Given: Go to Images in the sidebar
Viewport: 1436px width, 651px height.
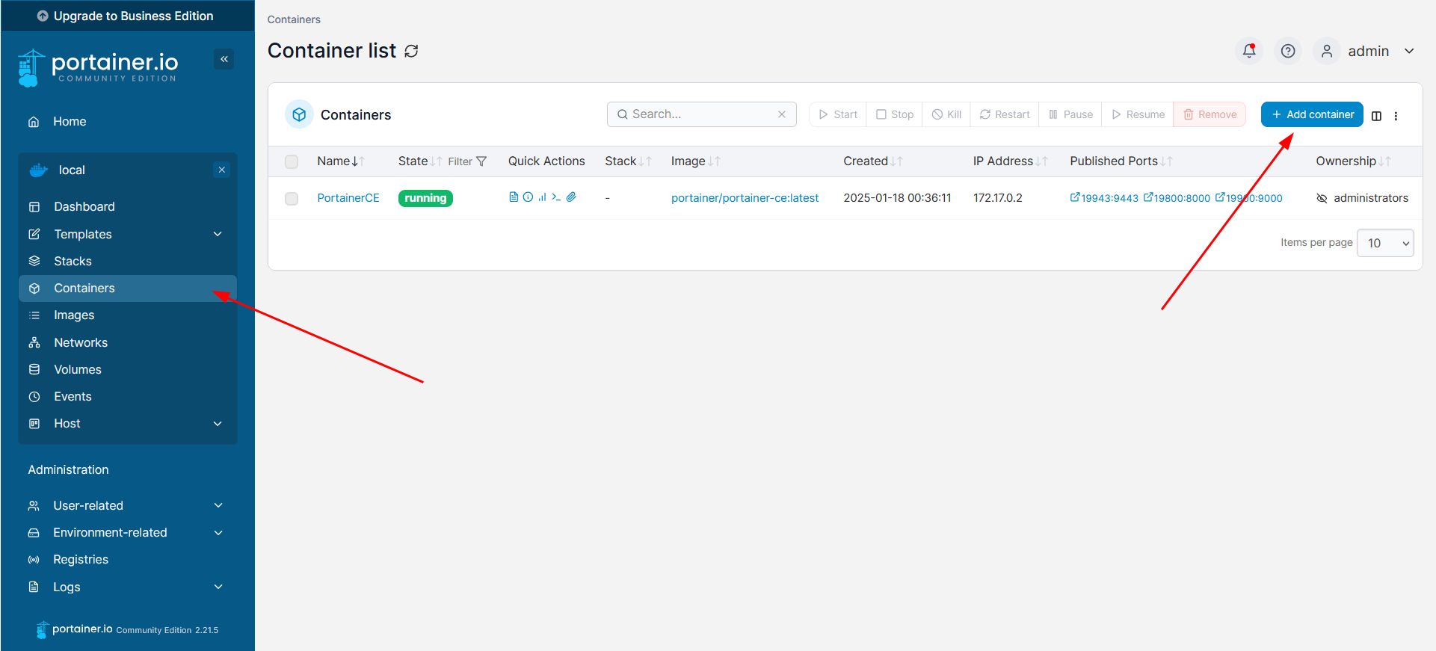Looking at the screenshot, I should point(74,315).
